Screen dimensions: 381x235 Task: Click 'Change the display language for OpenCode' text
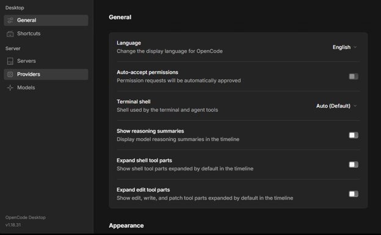pyautogui.click(x=170, y=51)
